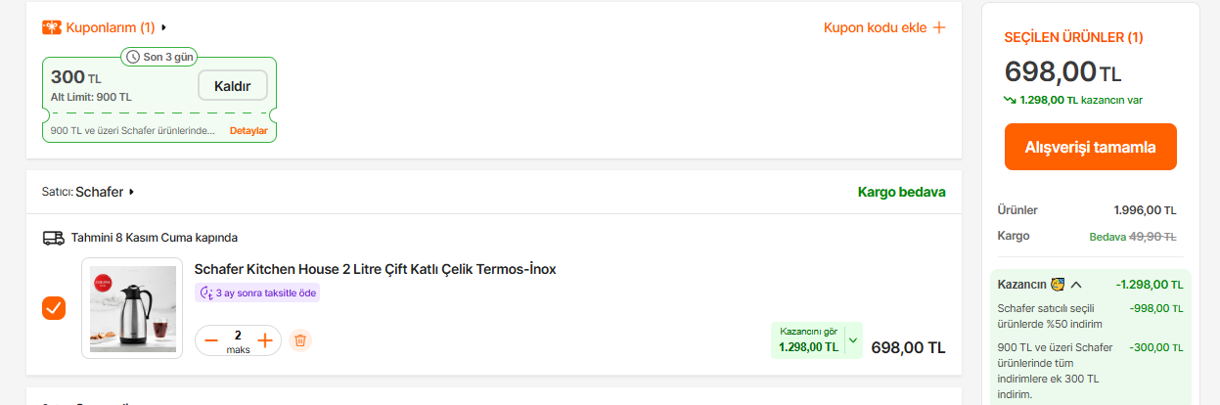Decrease quantity with the minus icon

pos(211,340)
